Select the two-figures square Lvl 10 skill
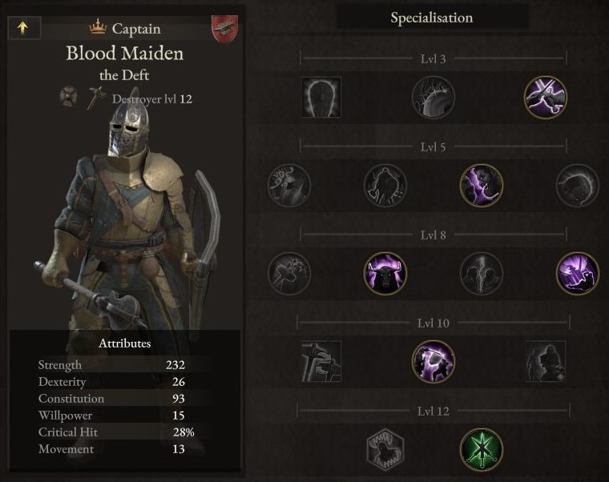Viewport: 609px width, 482px height. pyautogui.click(x=546, y=361)
